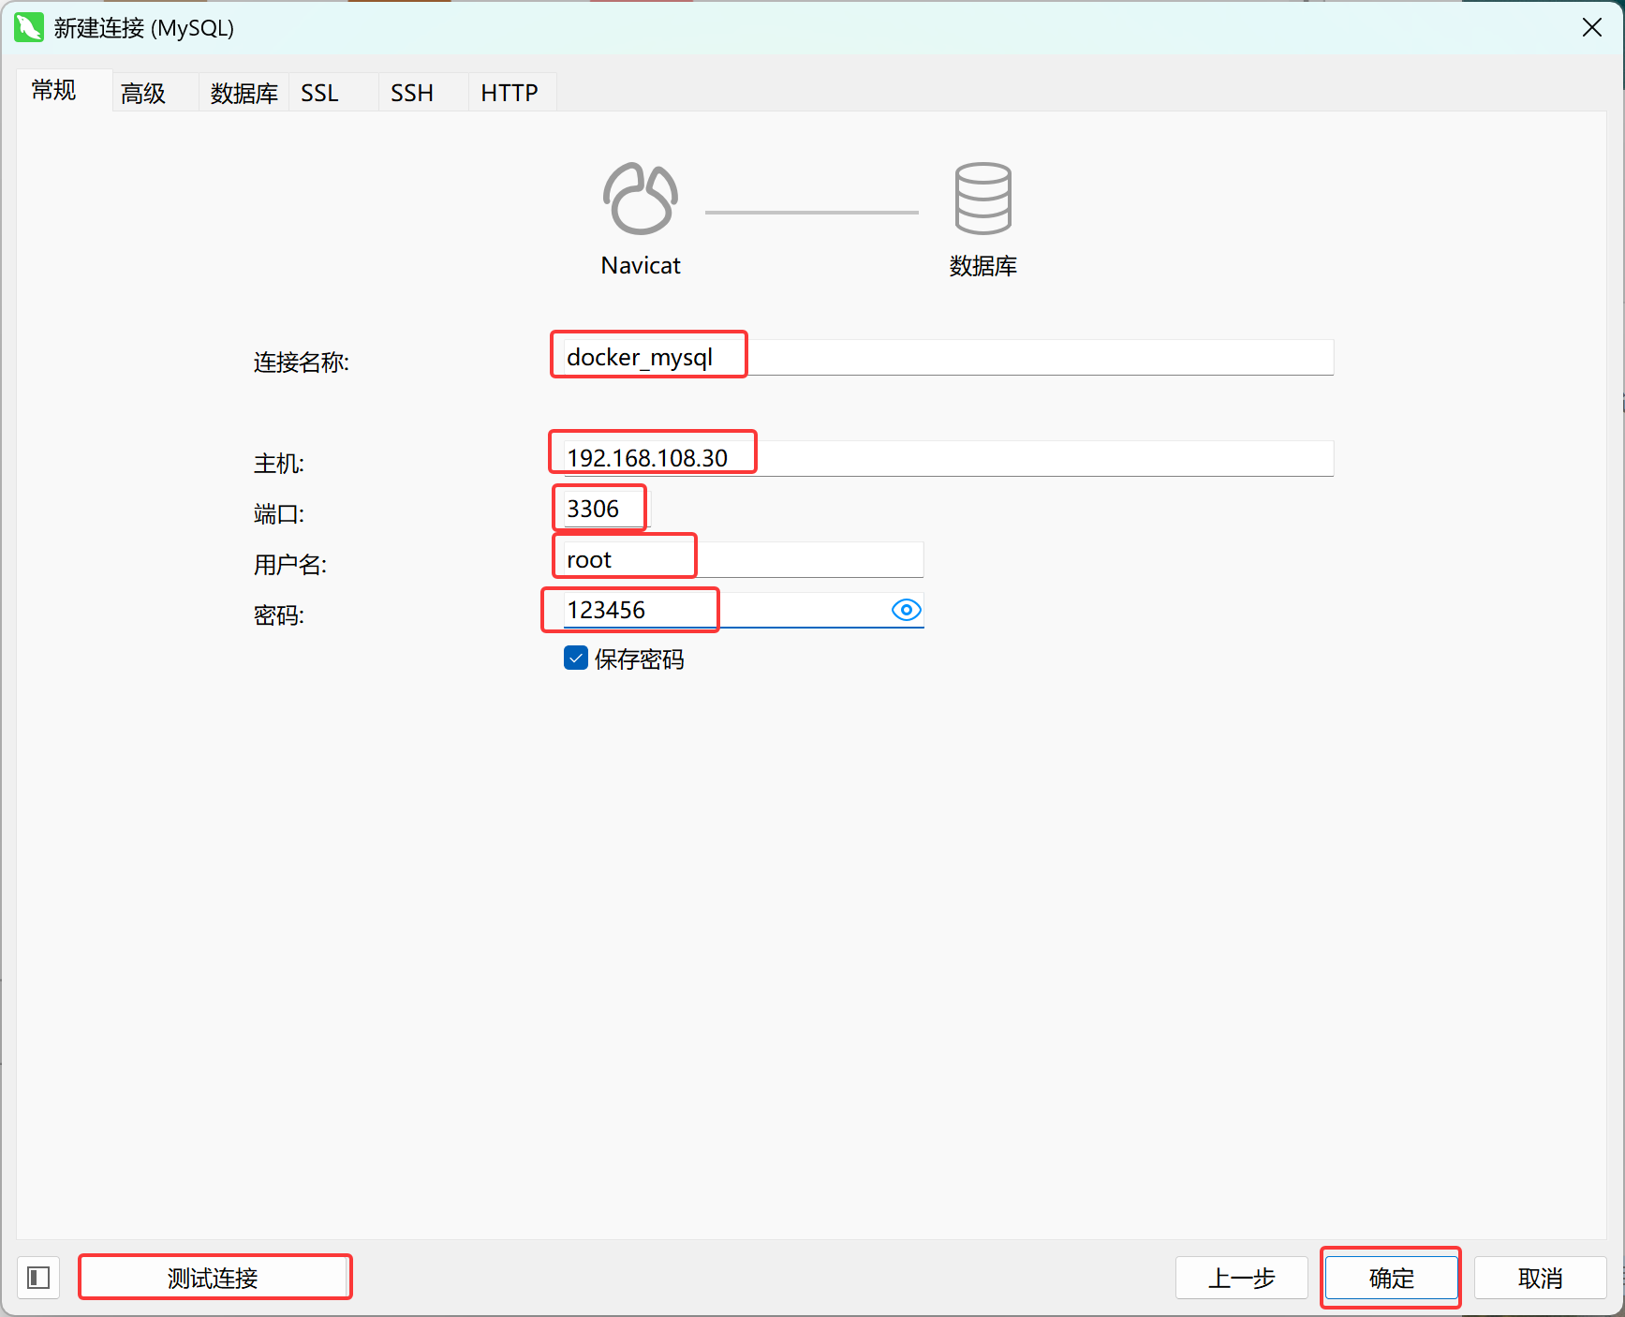Click the 主机 field showing 192.168.108.30
Viewport: 1625px width, 1317px height.
point(948,458)
